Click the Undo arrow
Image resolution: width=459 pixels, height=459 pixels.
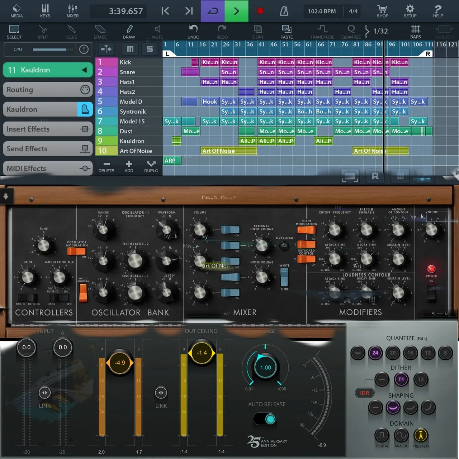[193, 32]
